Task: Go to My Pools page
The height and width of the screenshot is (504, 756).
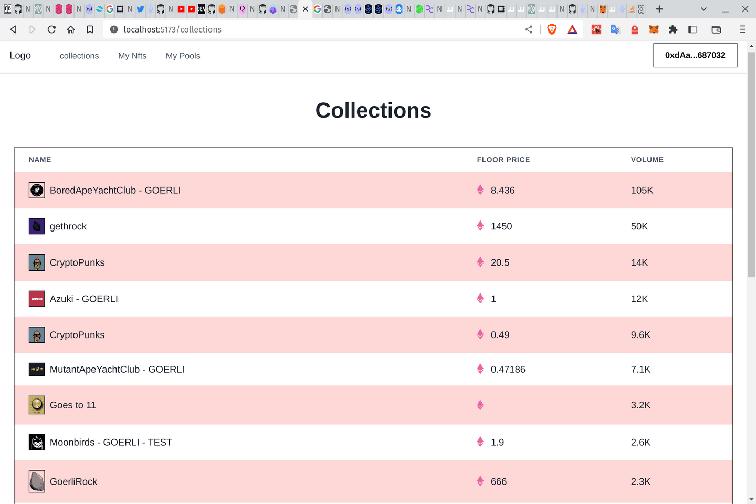Action: point(183,56)
